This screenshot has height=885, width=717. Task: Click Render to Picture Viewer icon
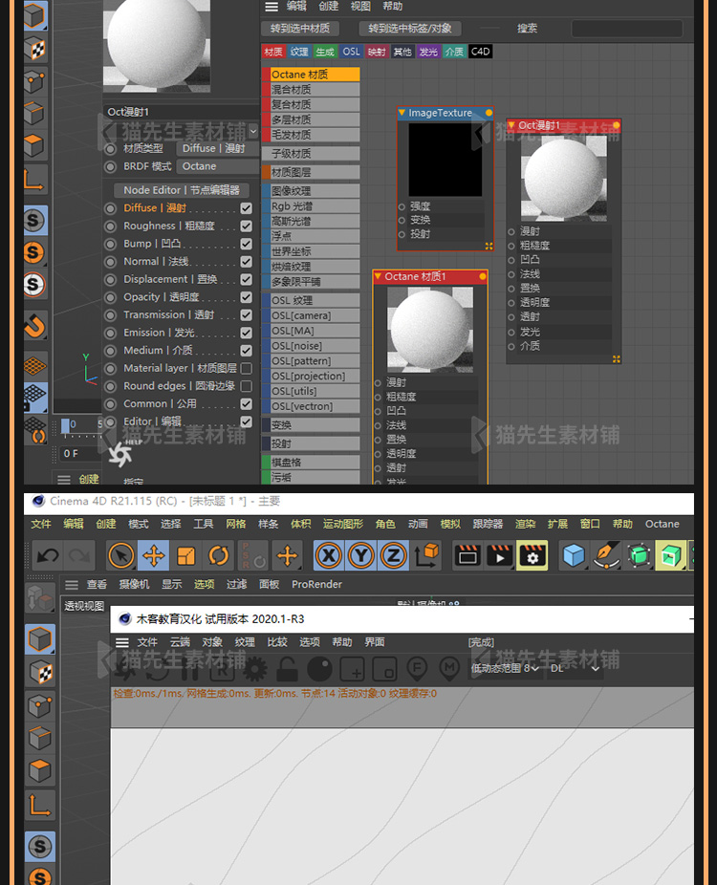coord(500,556)
